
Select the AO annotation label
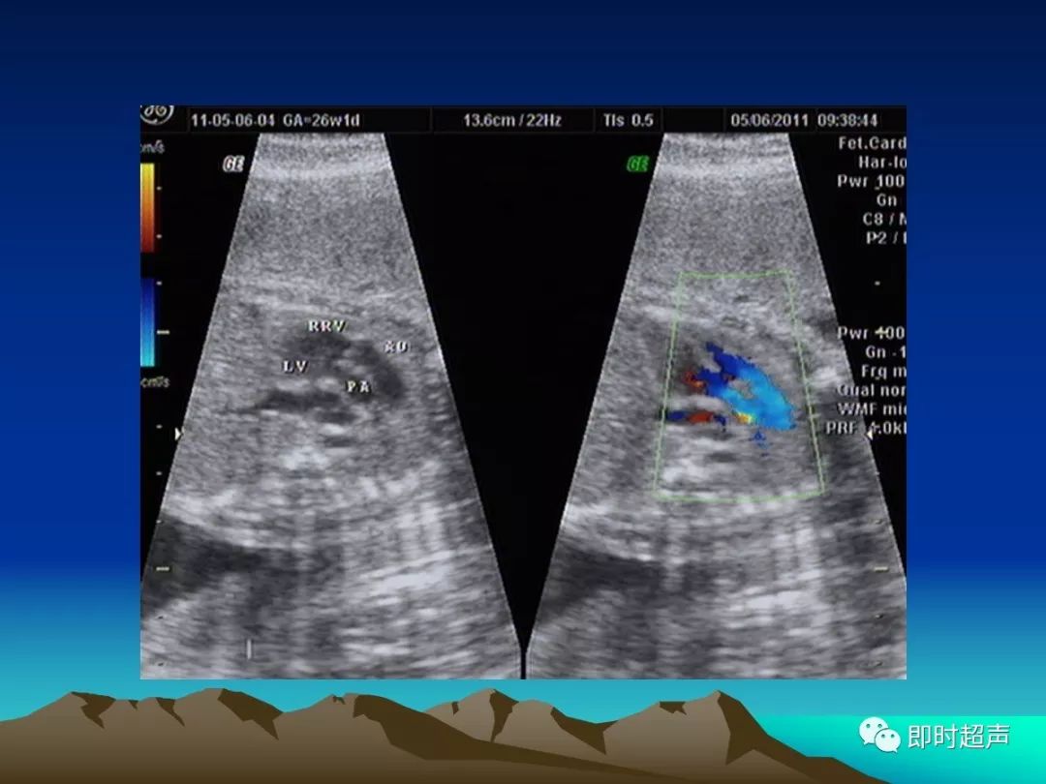[x=395, y=347]
